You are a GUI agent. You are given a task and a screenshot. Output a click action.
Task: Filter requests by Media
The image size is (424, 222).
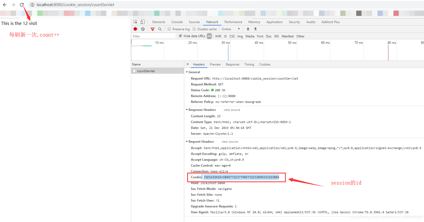click(250, 36)
